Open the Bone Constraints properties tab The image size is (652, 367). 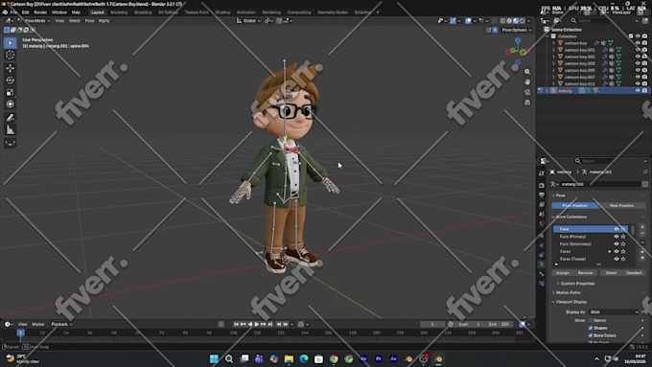pyautogui.click(x=542, y=284)
